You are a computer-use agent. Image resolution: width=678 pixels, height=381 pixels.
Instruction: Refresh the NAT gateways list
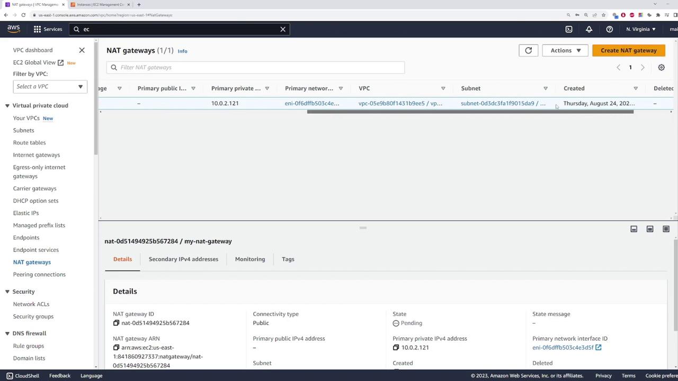528,50
